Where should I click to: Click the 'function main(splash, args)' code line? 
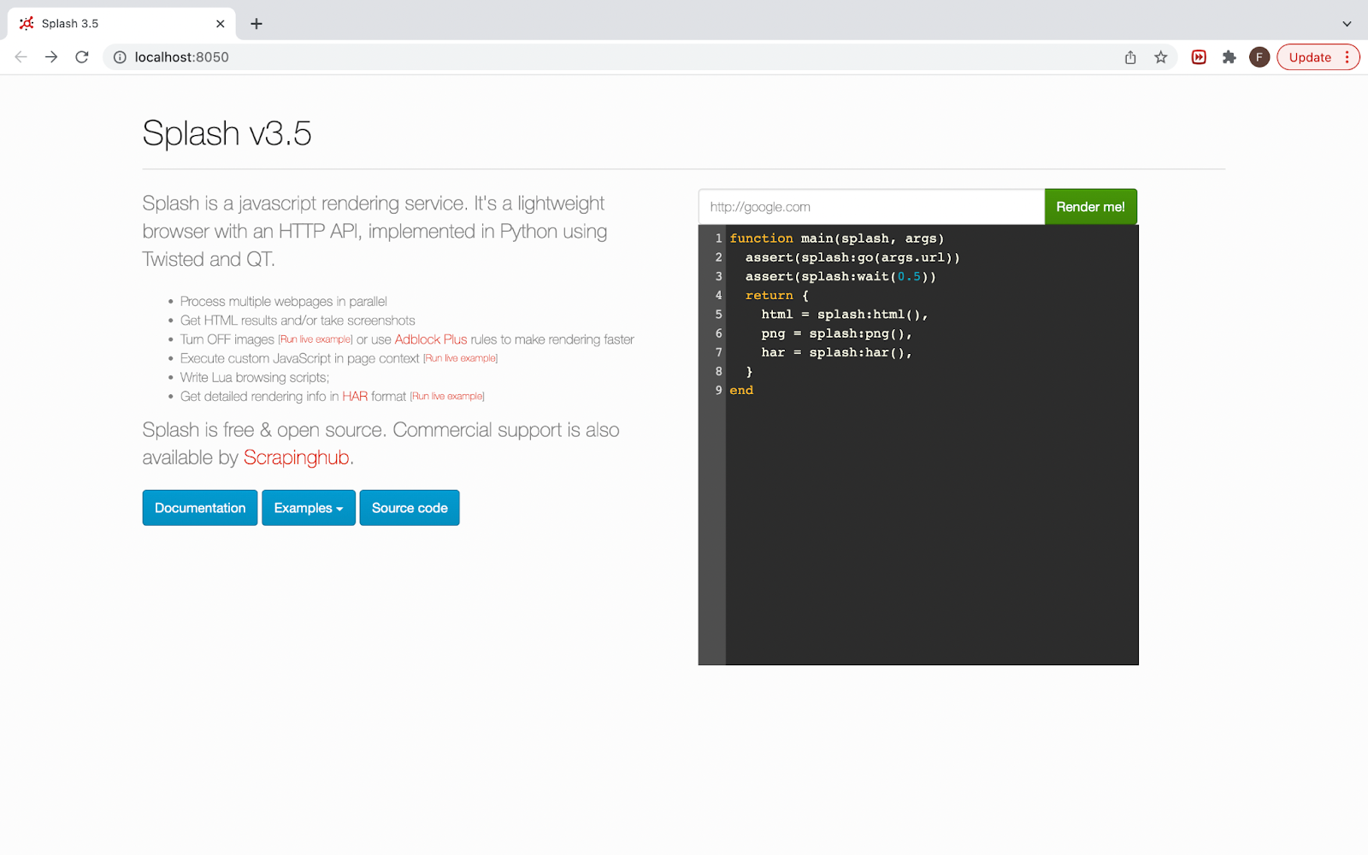point(837,239)
